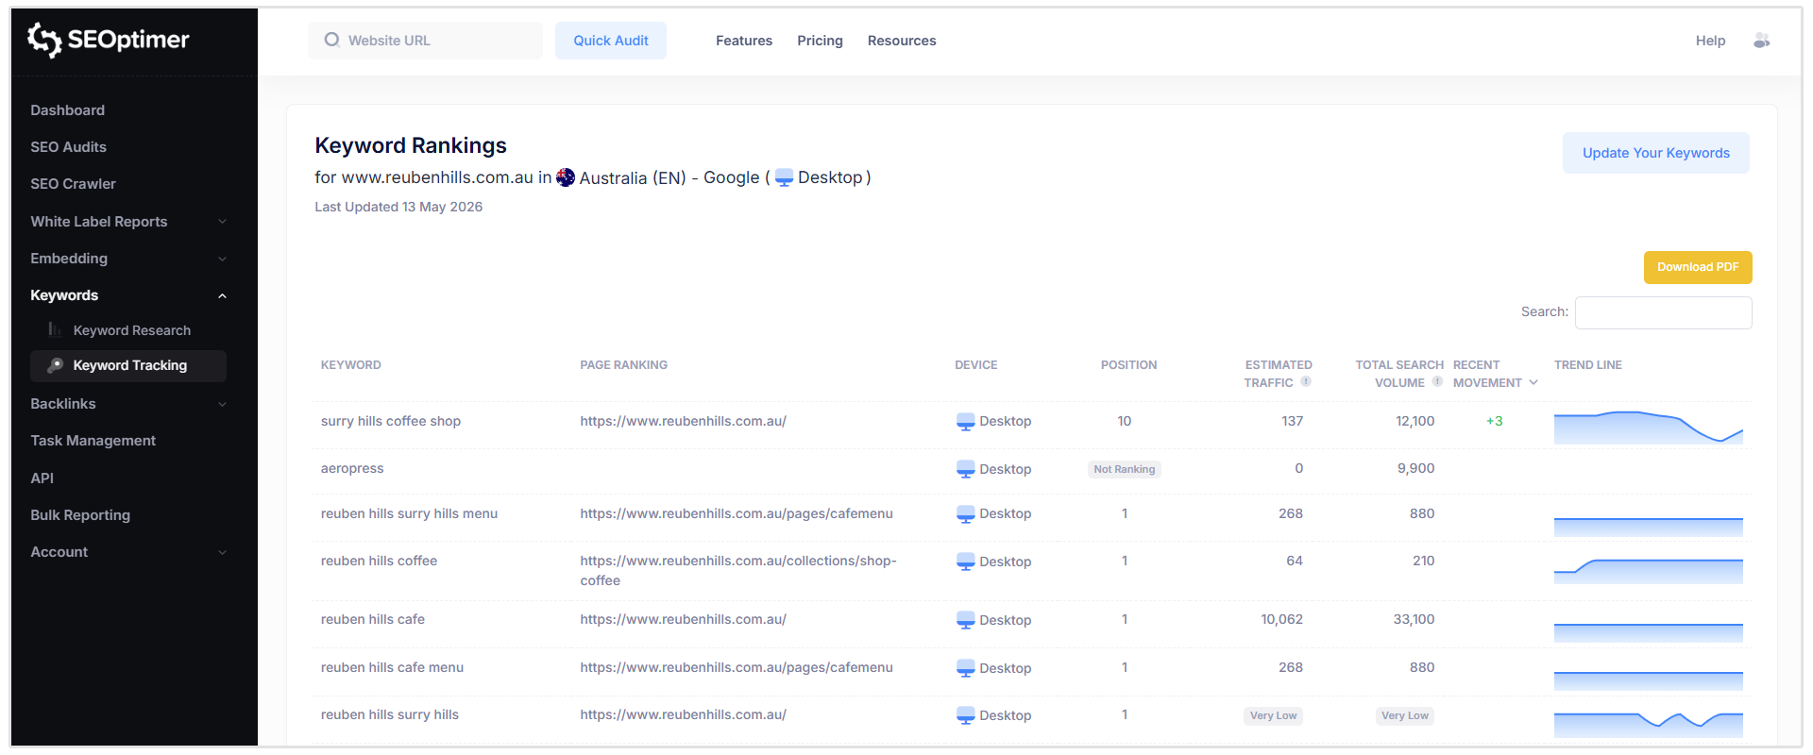Open SEO Crawler
Screen dimensions: 1813x755
pos(73,184)
